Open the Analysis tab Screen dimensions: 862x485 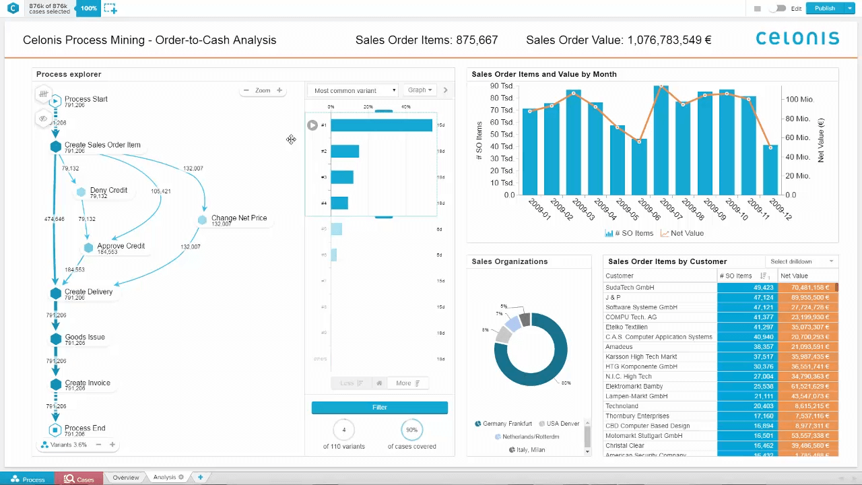pos(165,478)
